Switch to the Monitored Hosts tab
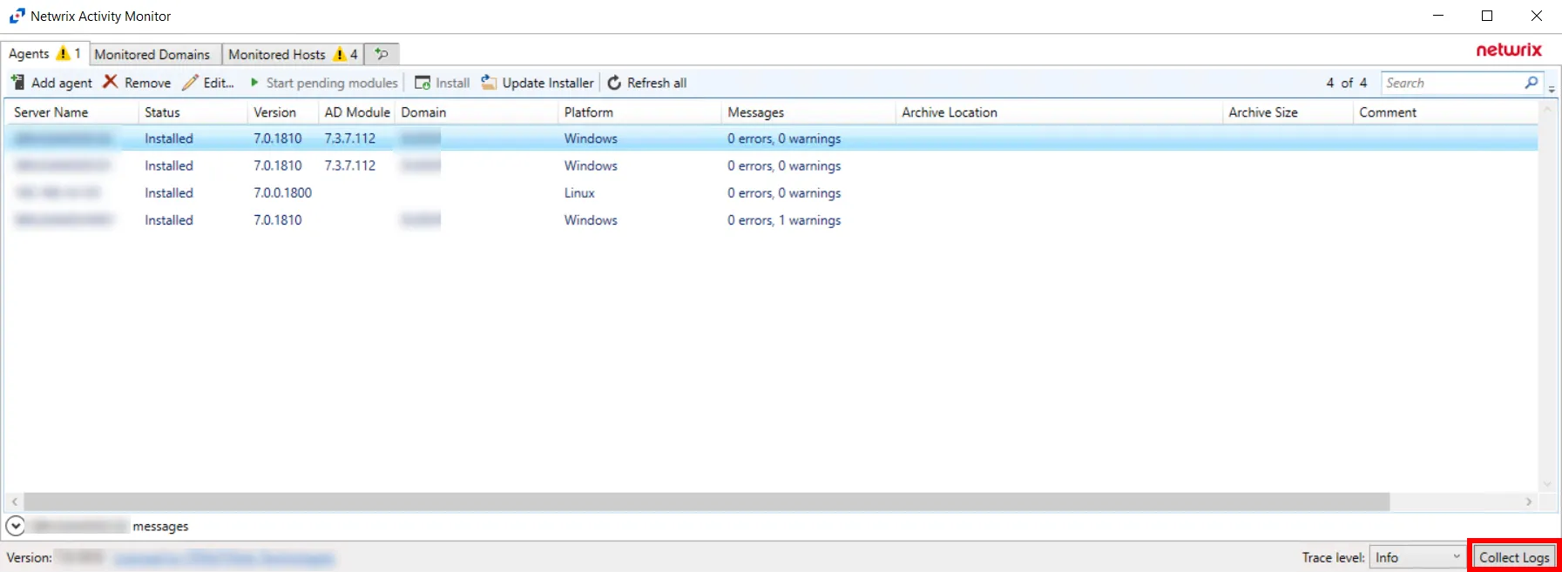The image size is (1562, 572). (x=293, y=54)
